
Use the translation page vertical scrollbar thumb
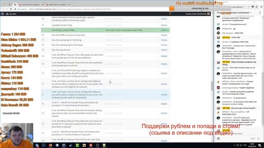pos(212,86)
